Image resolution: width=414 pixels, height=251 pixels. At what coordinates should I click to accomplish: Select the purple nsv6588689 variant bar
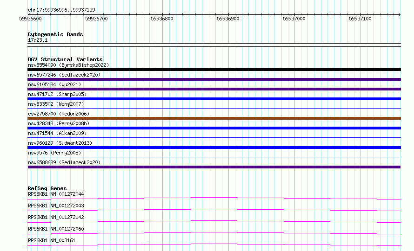[x=214, y=167]
